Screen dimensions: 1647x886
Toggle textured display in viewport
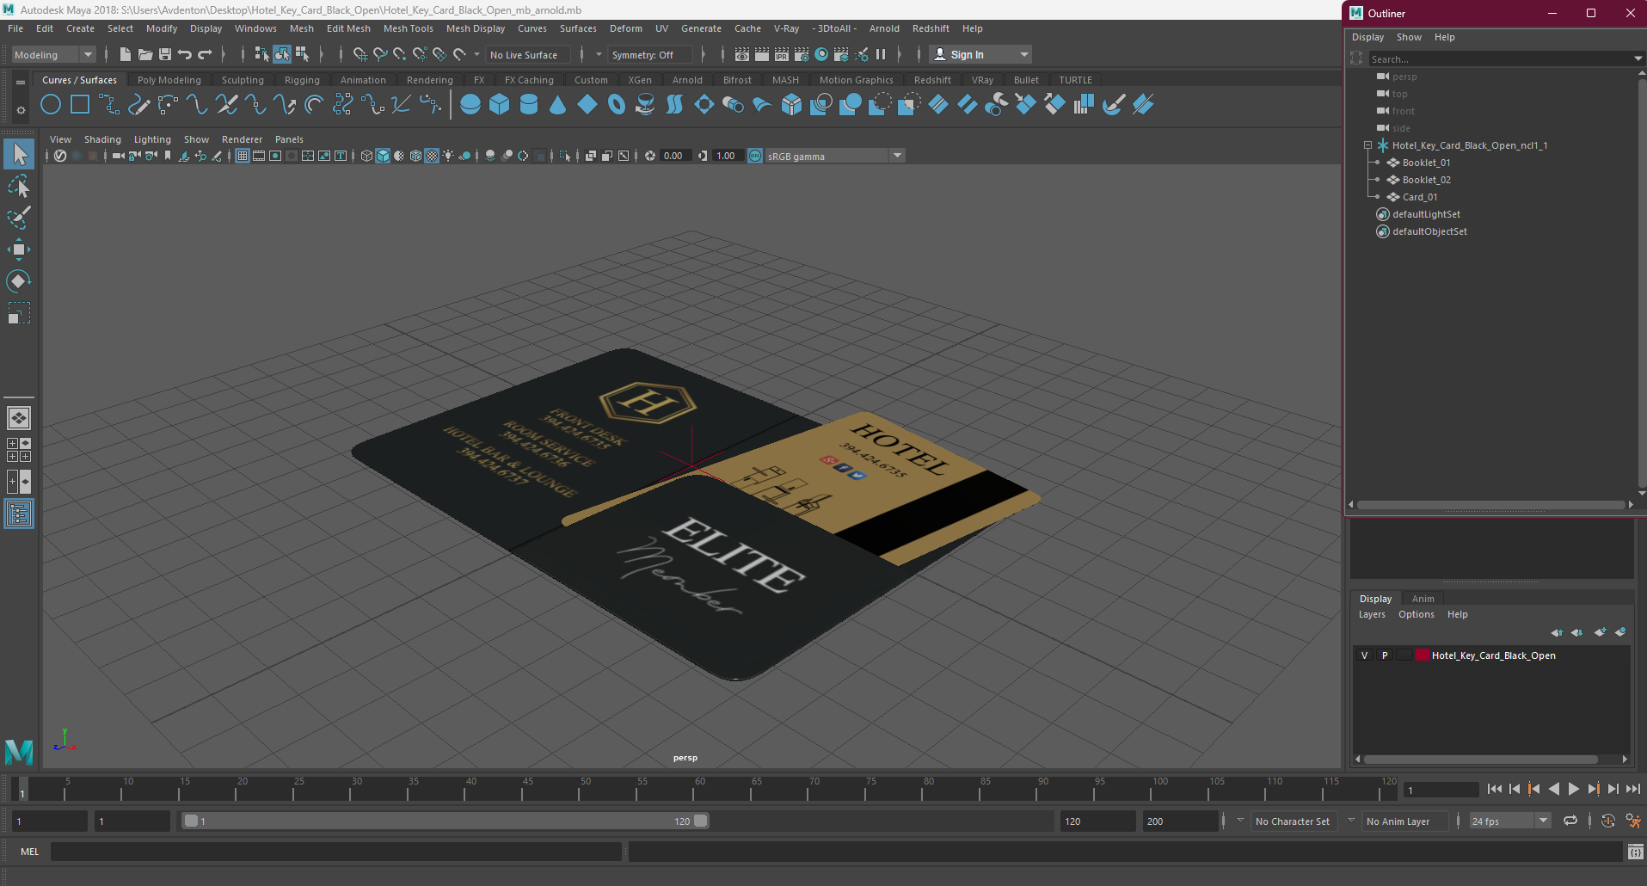432,156
